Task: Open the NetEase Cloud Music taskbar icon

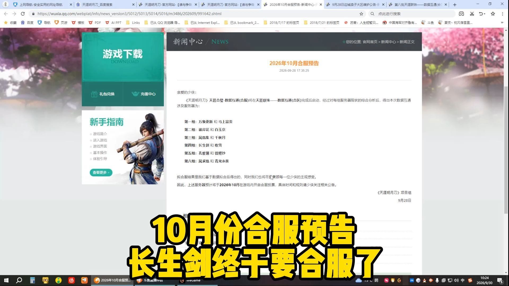Action: click(x=71, y=280)
